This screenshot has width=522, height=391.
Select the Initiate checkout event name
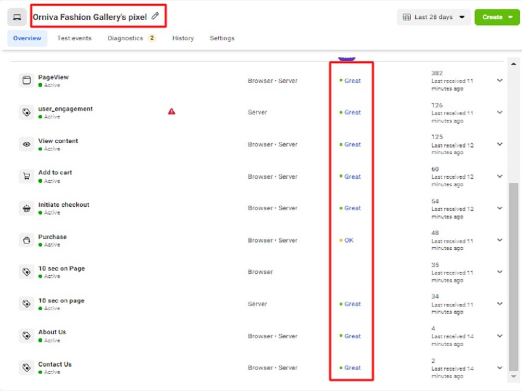[x=64, y=204]
